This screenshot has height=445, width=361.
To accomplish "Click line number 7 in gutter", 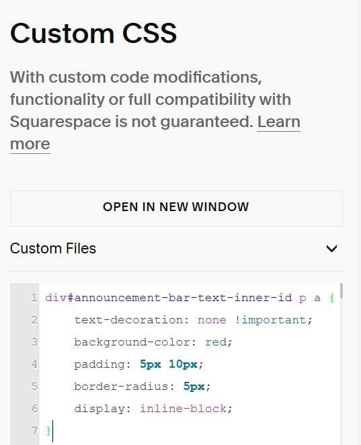I will click(x=34, y=431).
